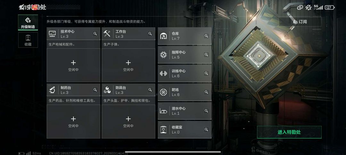346x155 pixels.
Task: Add production in 防具台 idle slot
Action: click(x=128, y=122)
